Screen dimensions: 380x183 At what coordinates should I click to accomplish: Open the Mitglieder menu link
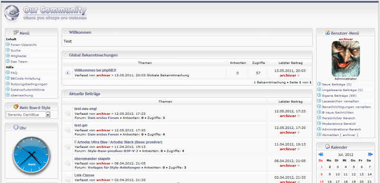point(19,56)
